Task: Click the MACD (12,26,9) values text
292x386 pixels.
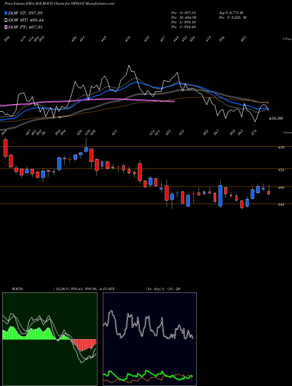Action: coord(80,288)
